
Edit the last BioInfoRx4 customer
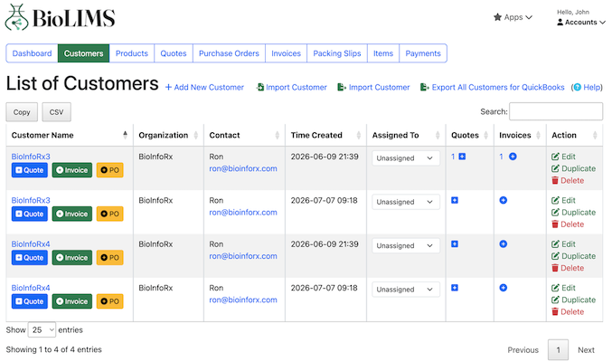click(563, 288)
